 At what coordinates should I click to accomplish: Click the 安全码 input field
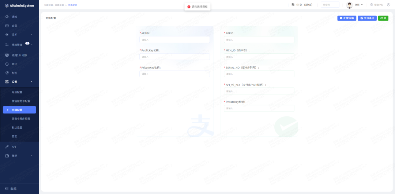[330, 5]
